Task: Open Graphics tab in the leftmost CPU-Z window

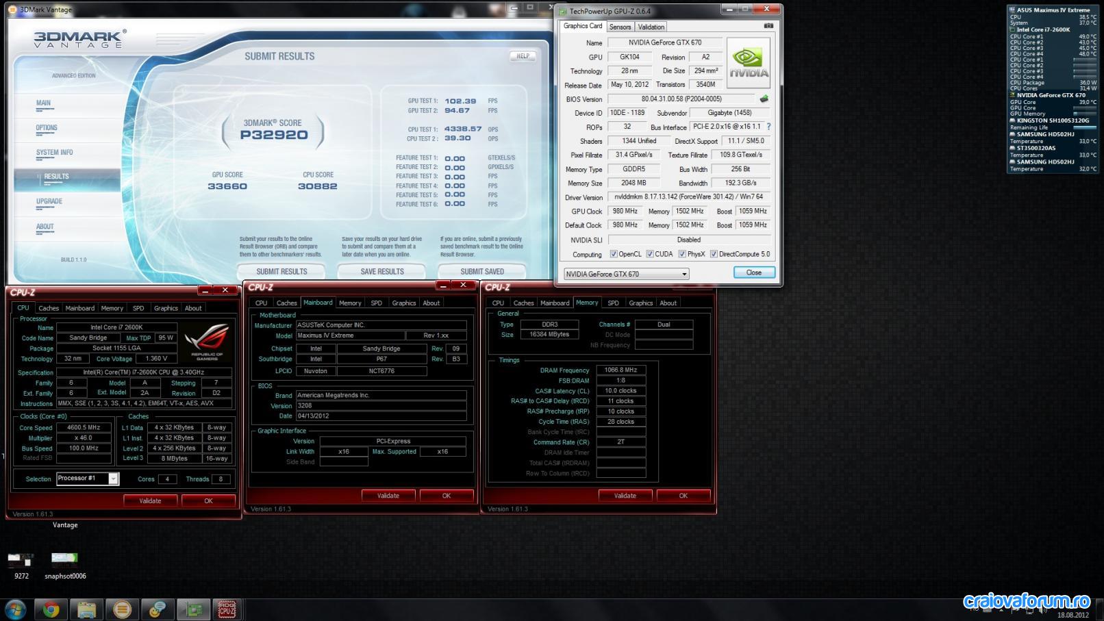Action: (166, 308)
